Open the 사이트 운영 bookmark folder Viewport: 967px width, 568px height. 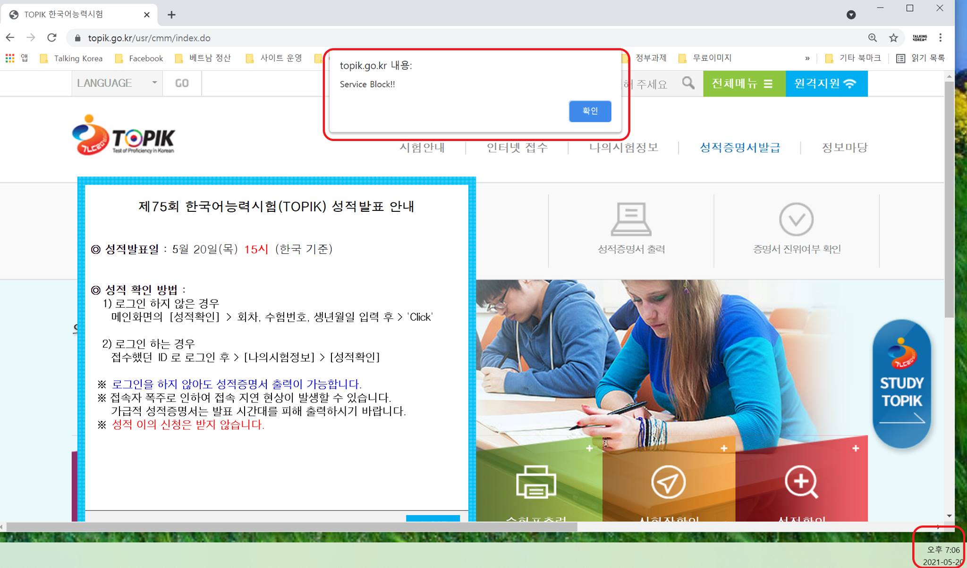click(x=274, y=58)
